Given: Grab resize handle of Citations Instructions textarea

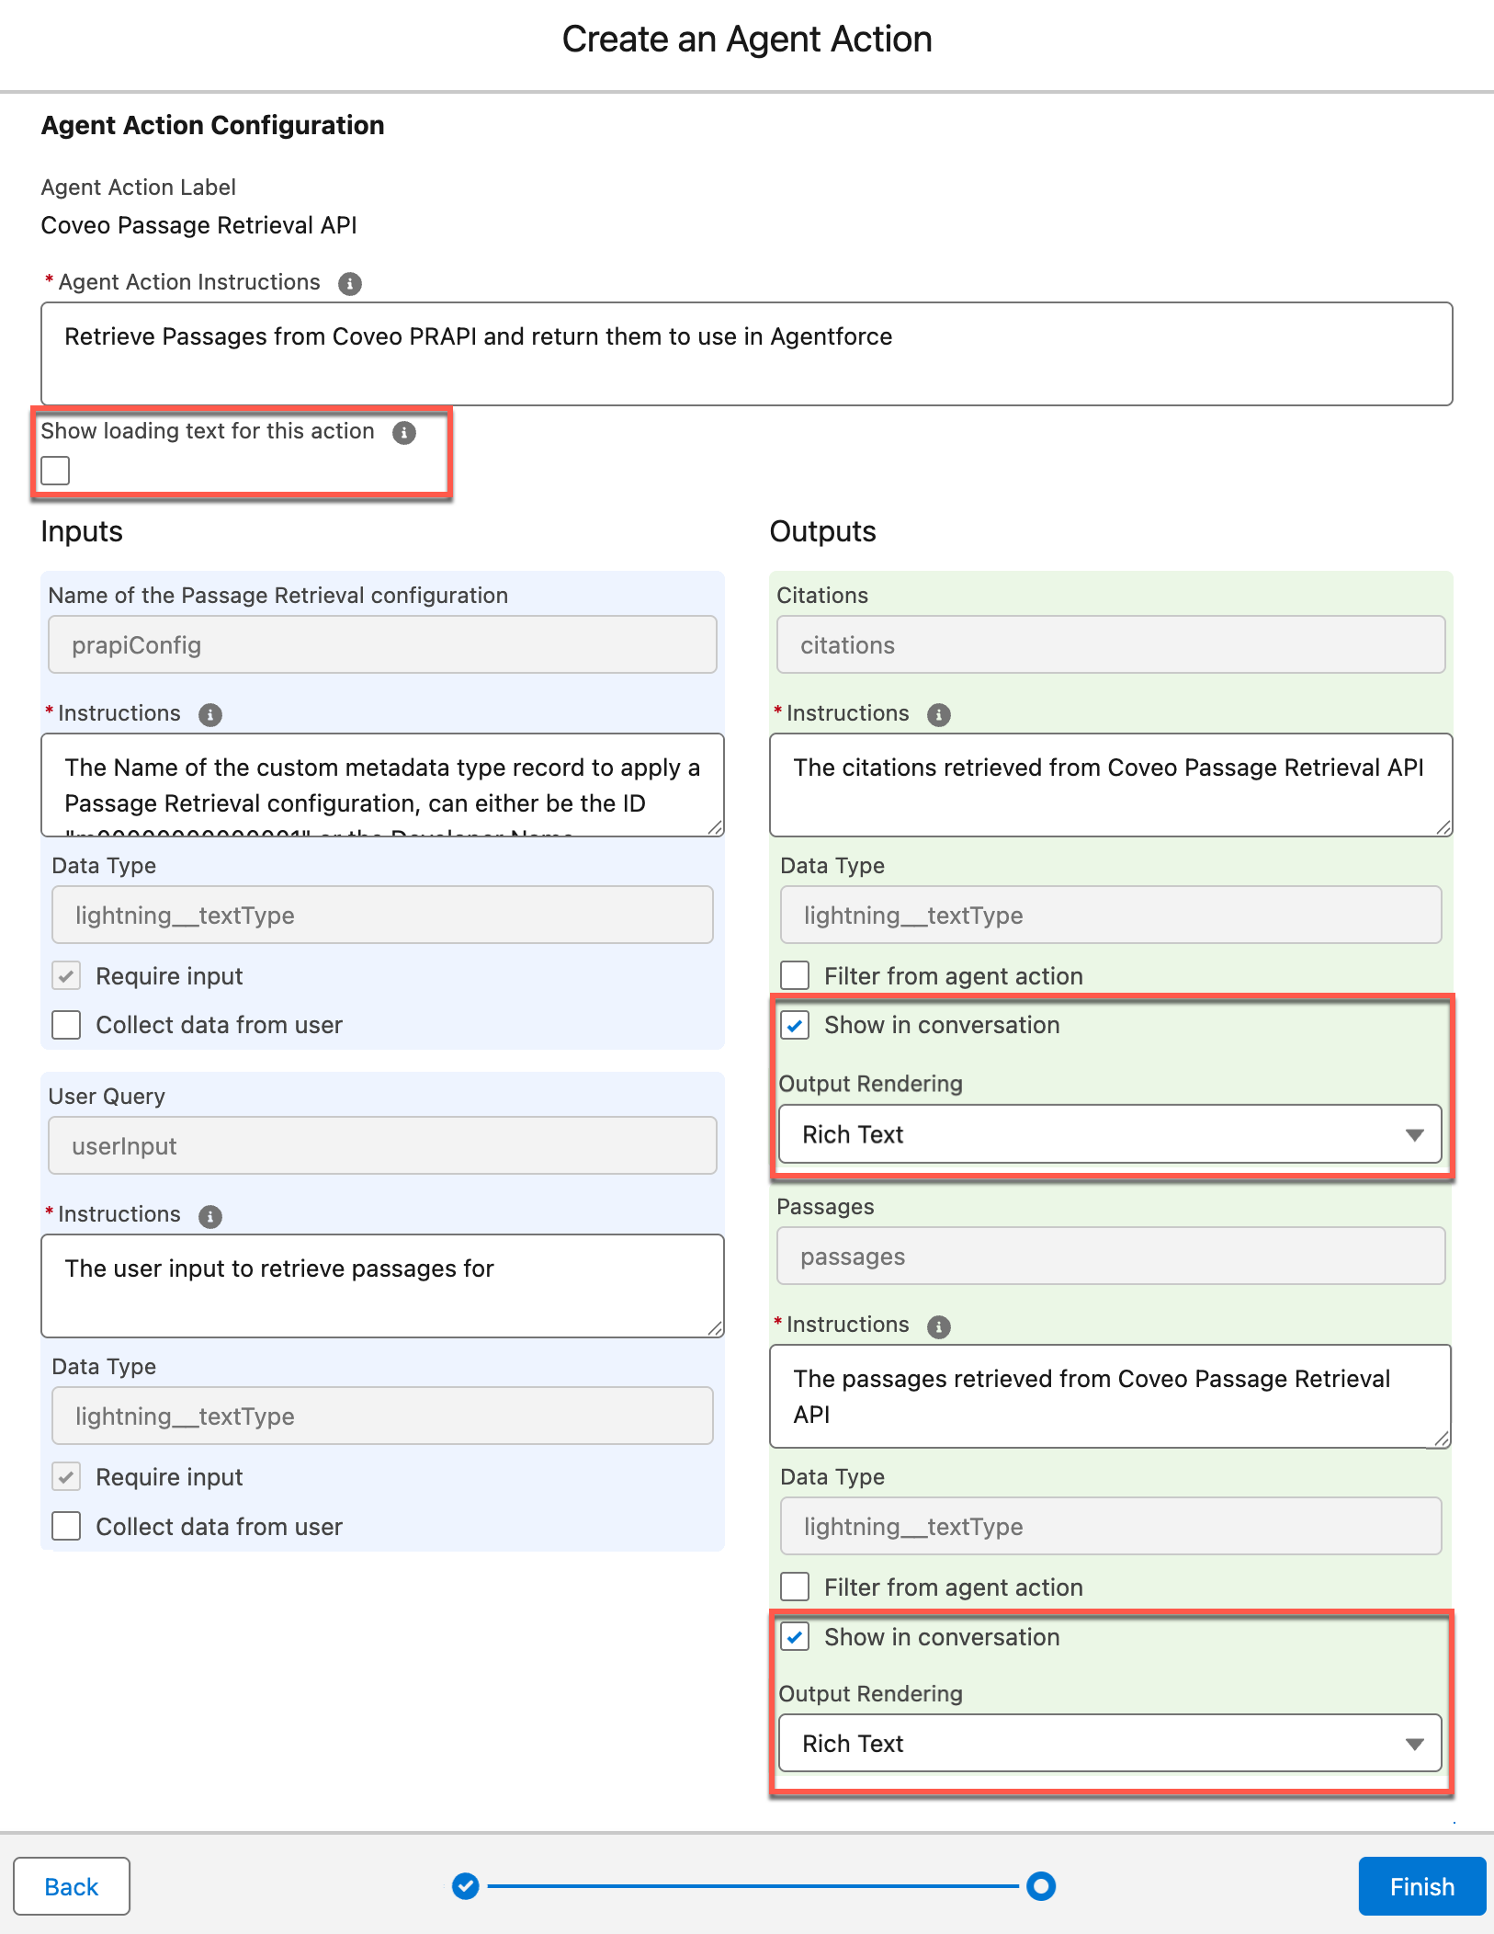Looking at the screenshot, I should click(x=1443, y=827).
